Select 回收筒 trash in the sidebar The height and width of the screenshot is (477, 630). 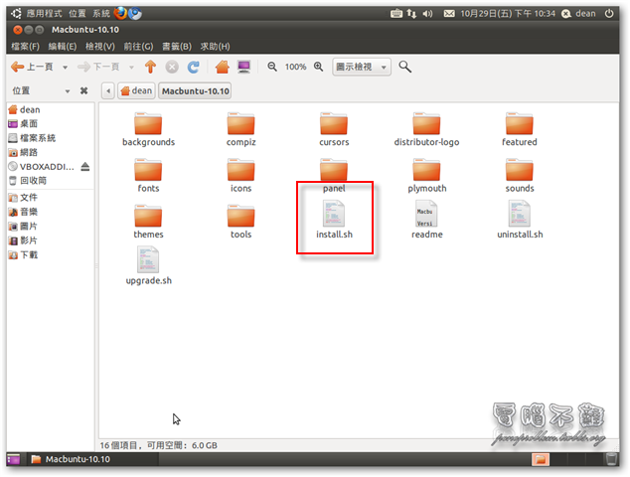[x=33, y=180]
